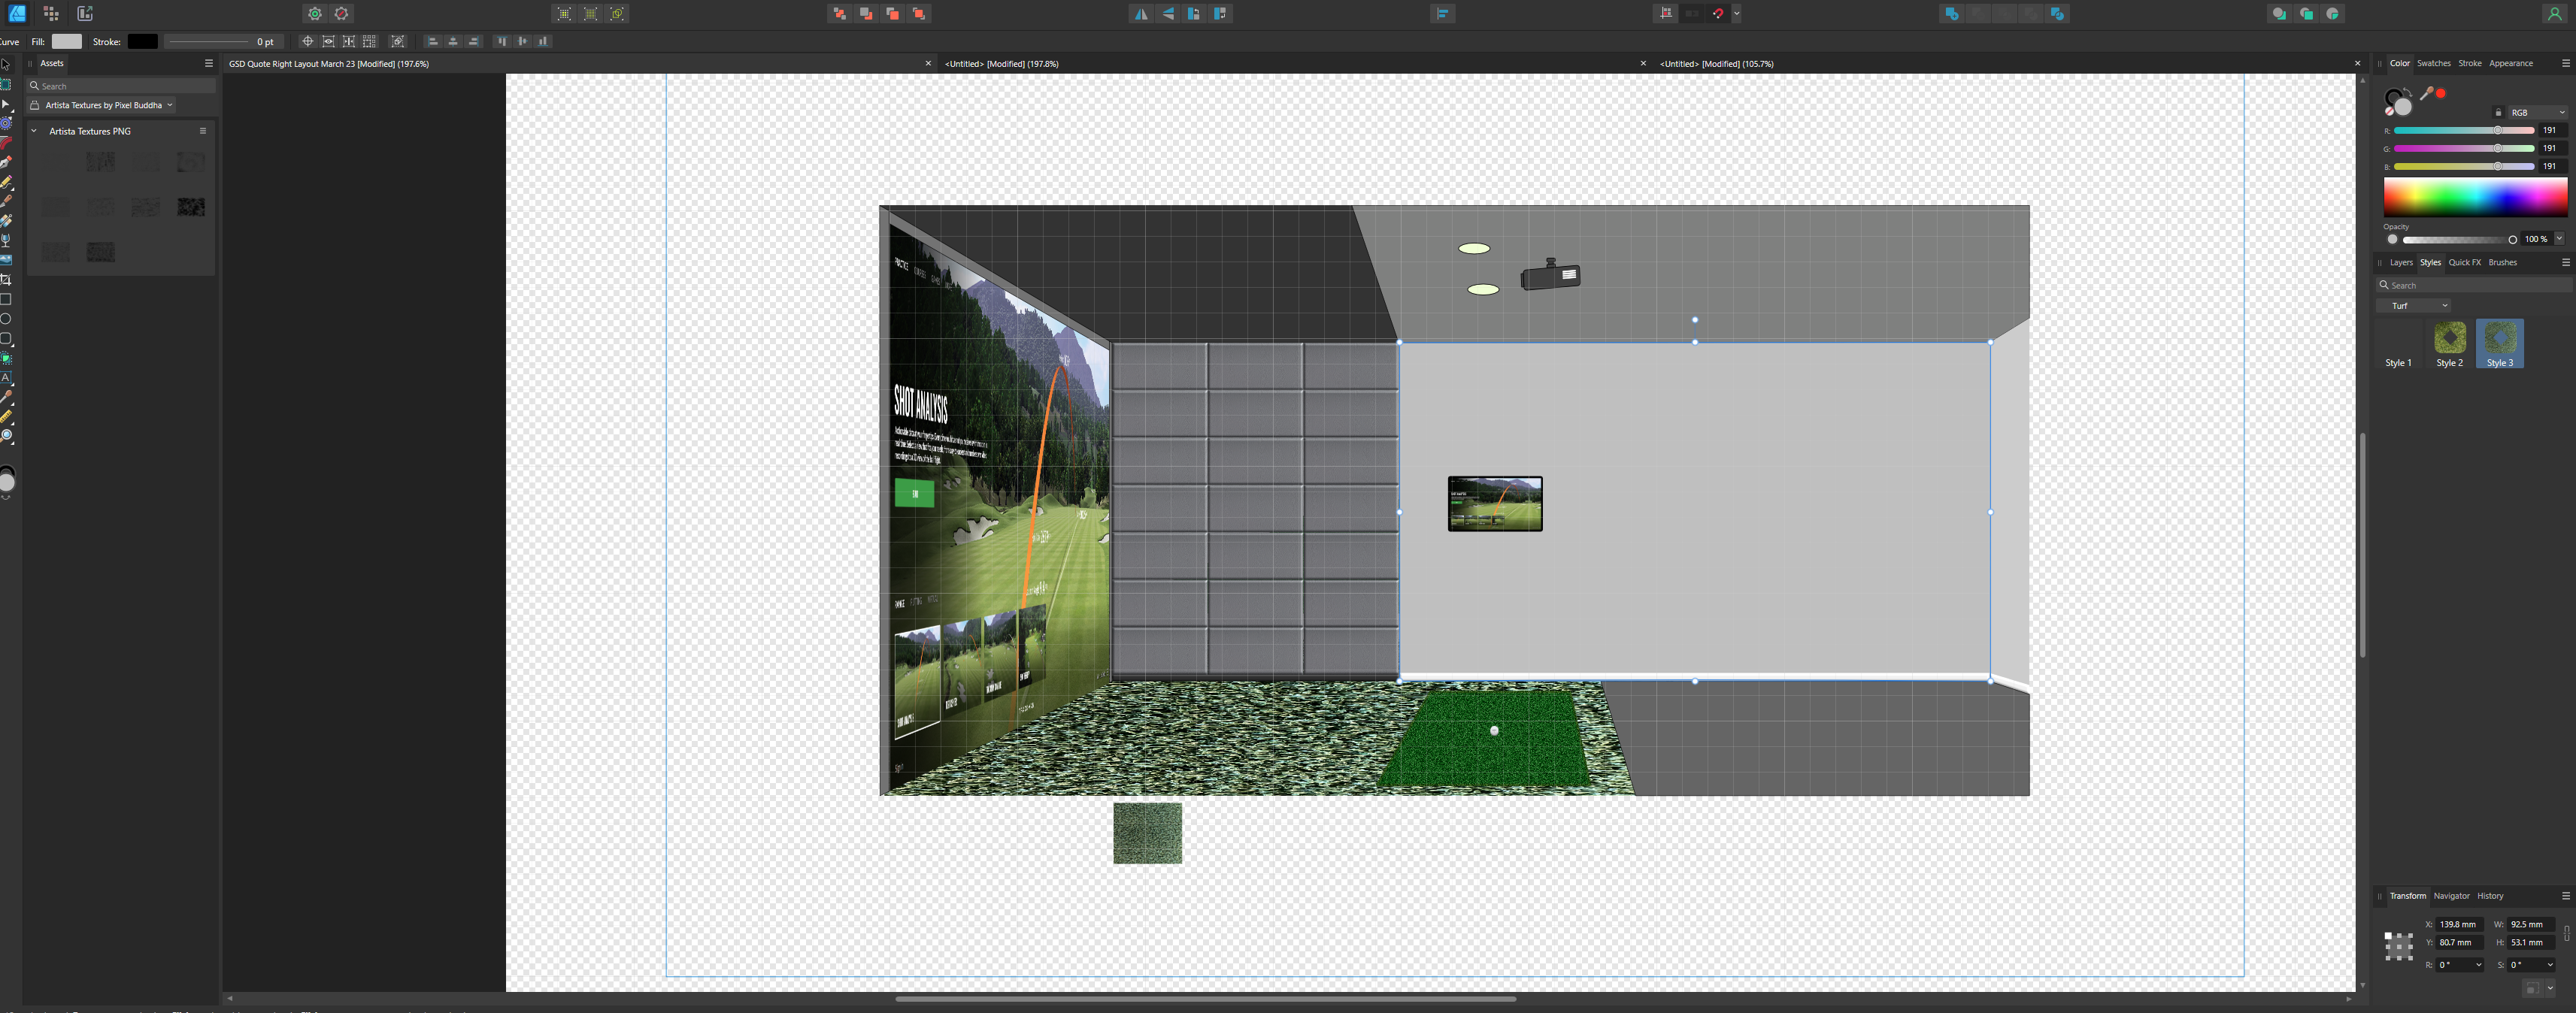Click the boolean Add shapes icon

point(1951,14)
